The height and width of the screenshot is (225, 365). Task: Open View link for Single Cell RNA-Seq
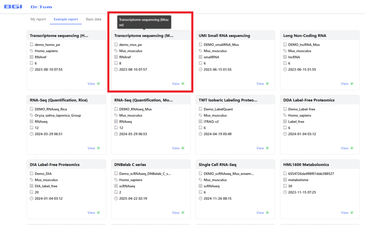(x=260, y=213)
